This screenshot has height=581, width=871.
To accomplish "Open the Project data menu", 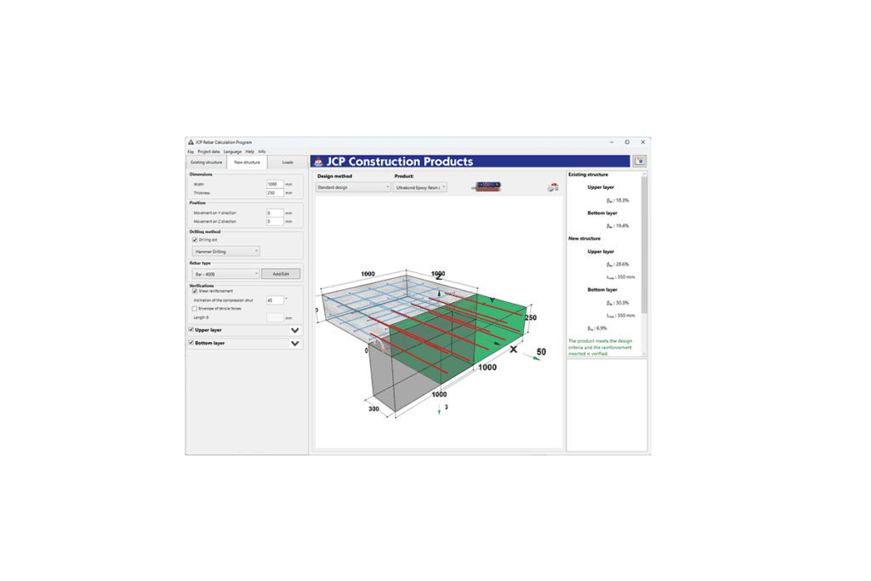I will coord(209,151).
